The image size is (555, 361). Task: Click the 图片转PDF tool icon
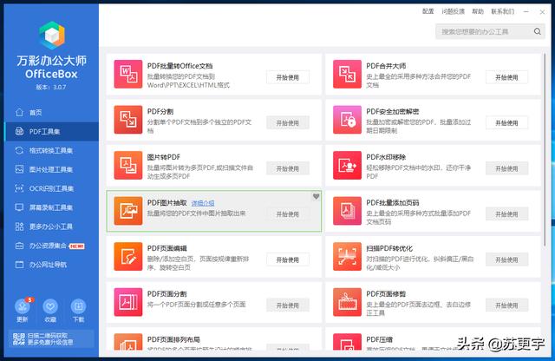(x=127, y=167)
